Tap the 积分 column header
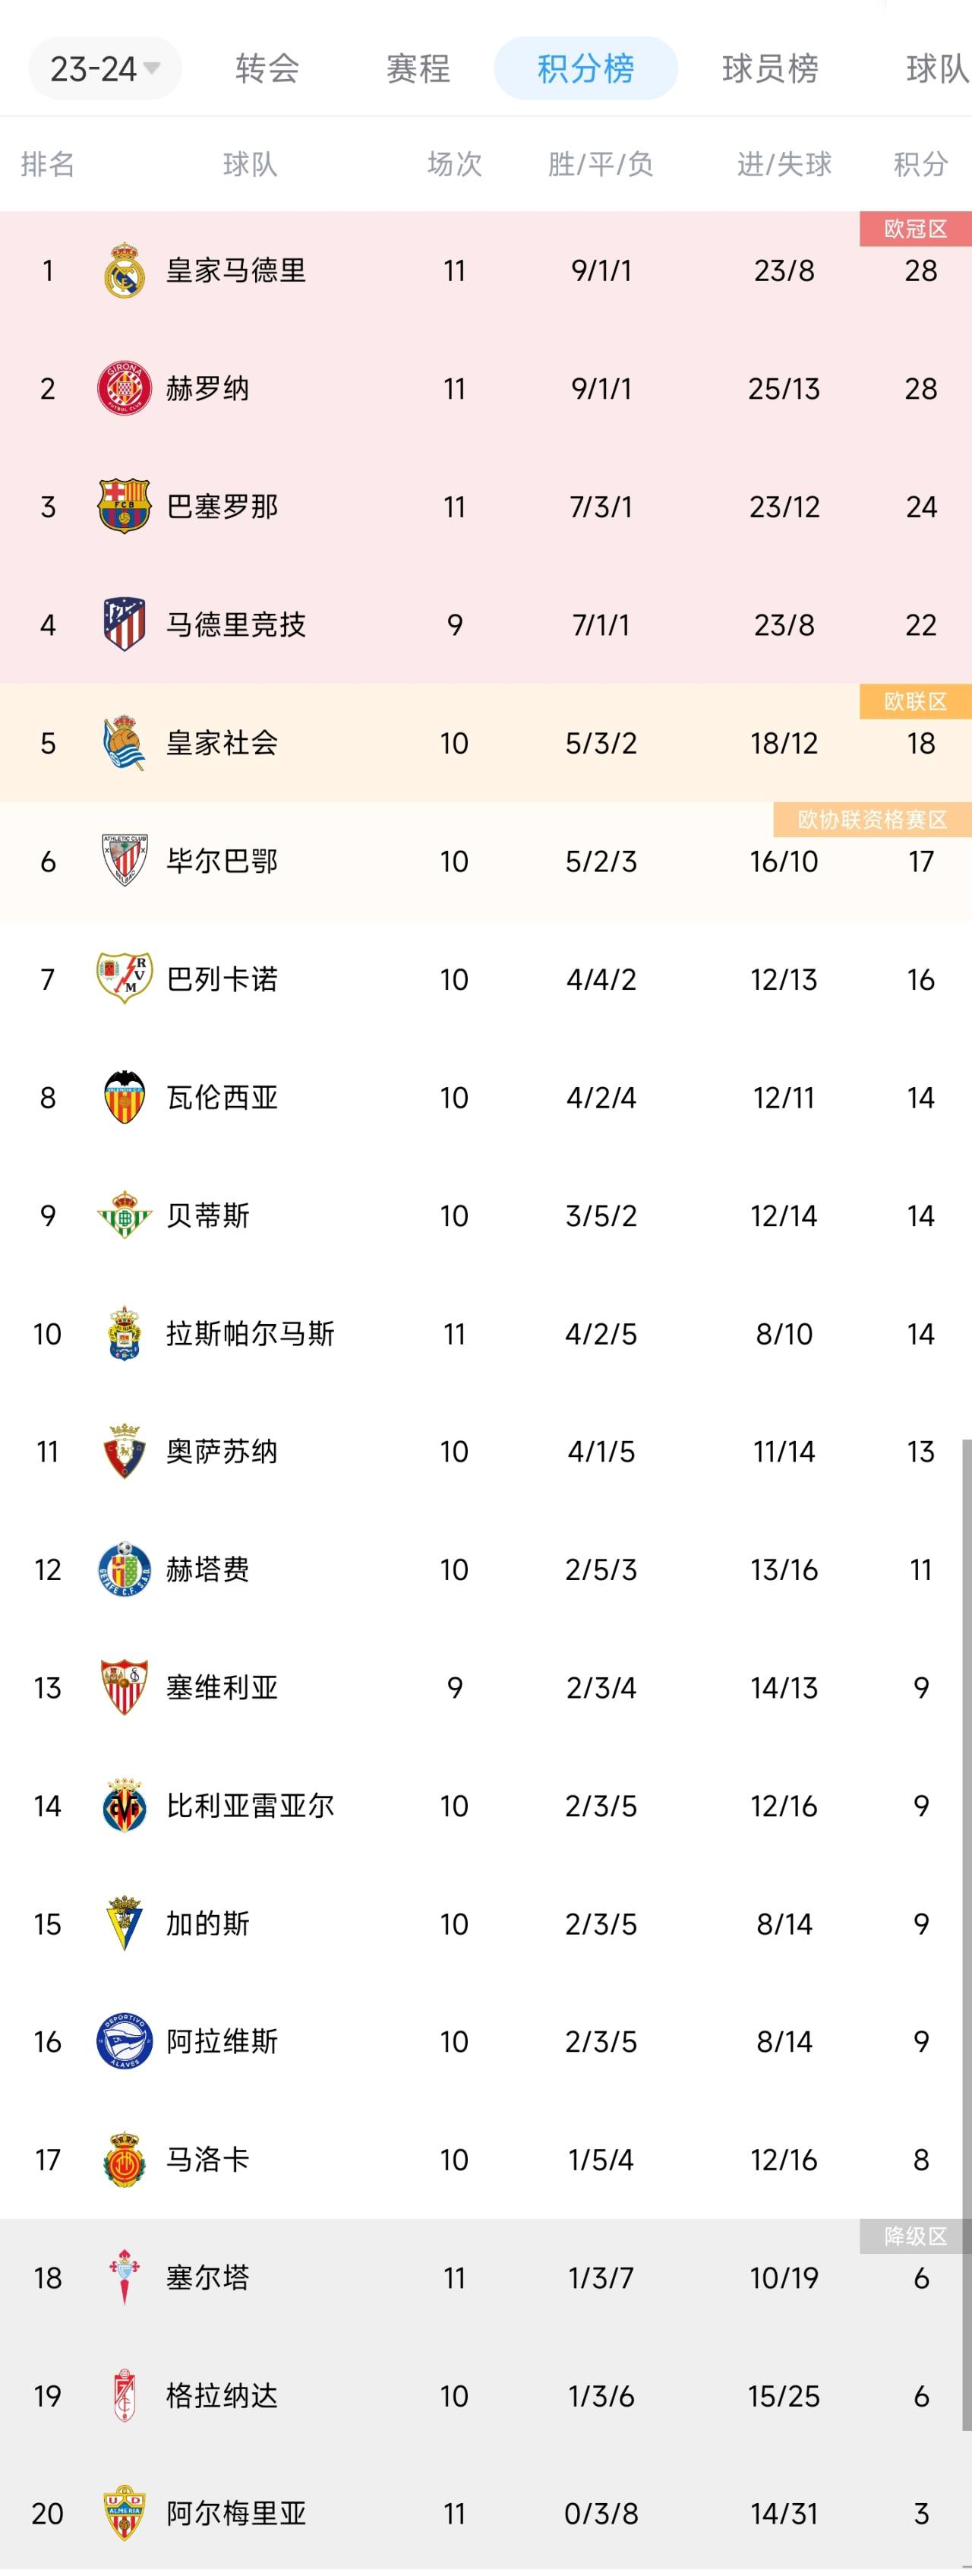 921,164
